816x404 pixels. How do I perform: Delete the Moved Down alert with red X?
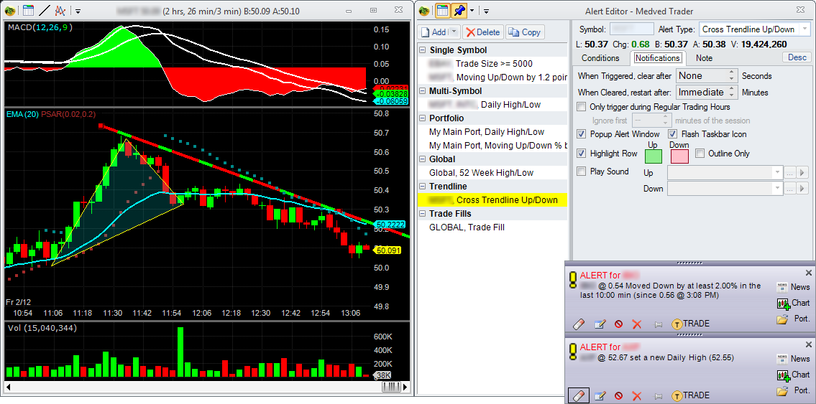pos(636,324)
